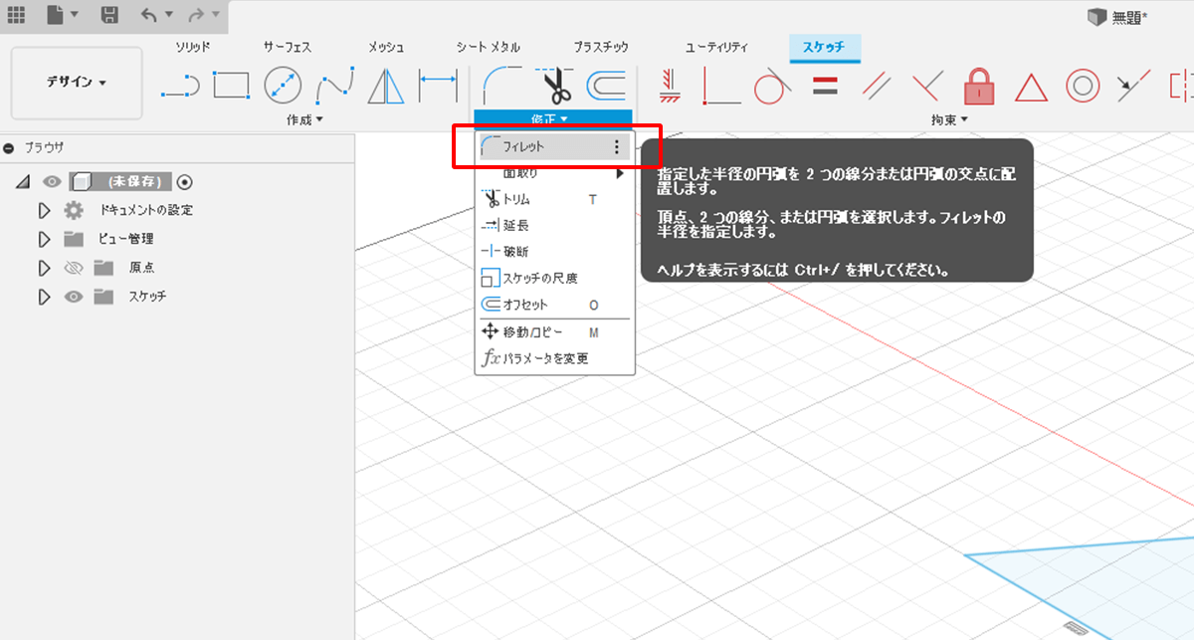Select the スケッチ ribbon tab
Screen dimensions: 1194x640
tap(824, 47)
